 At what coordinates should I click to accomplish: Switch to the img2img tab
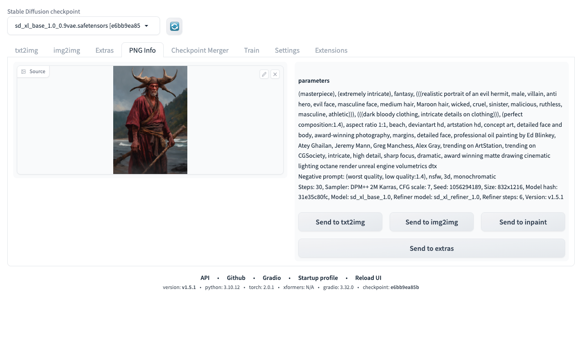click(67, 50)
